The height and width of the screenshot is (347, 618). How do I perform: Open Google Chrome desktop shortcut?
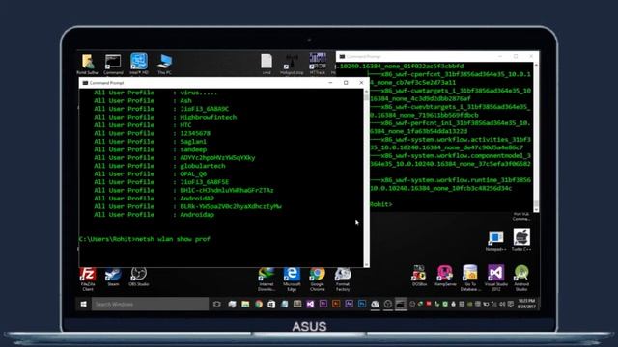pos(318,279)
